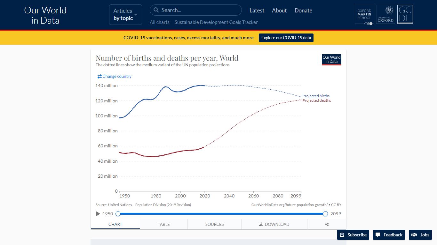The width and height of the screenshot is (437, 245).
Task: Switch to the TABLE tab
Action: tap(164, 224)
